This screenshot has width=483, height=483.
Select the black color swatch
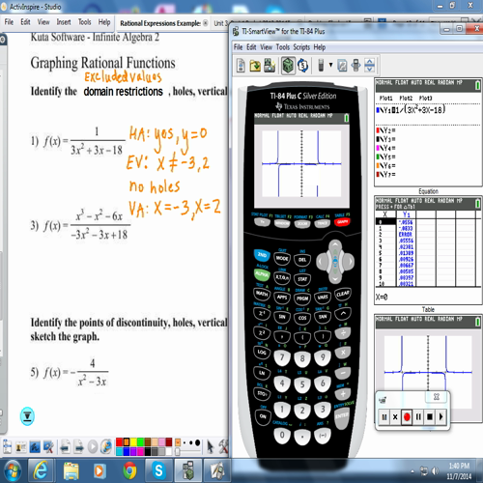148,451
